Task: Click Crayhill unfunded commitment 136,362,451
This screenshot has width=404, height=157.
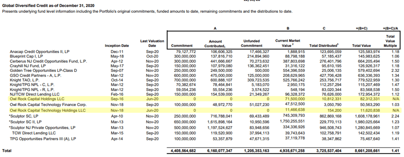Action: pos(258,66)
